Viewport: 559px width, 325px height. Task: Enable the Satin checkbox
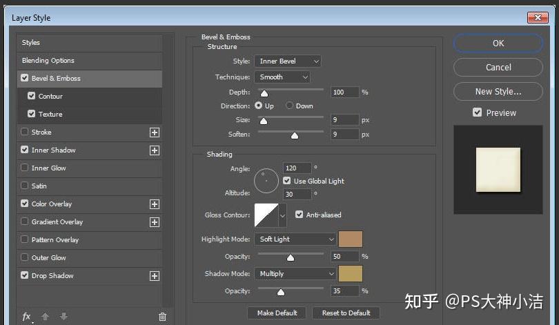coord(25,186)
